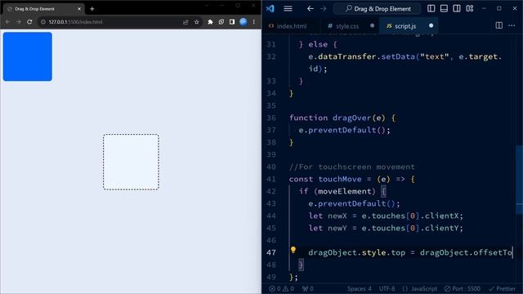Viewport: 523px width, 294px height.
Task: Click 'const touchMove' declaration text
Action: [325, 179]
